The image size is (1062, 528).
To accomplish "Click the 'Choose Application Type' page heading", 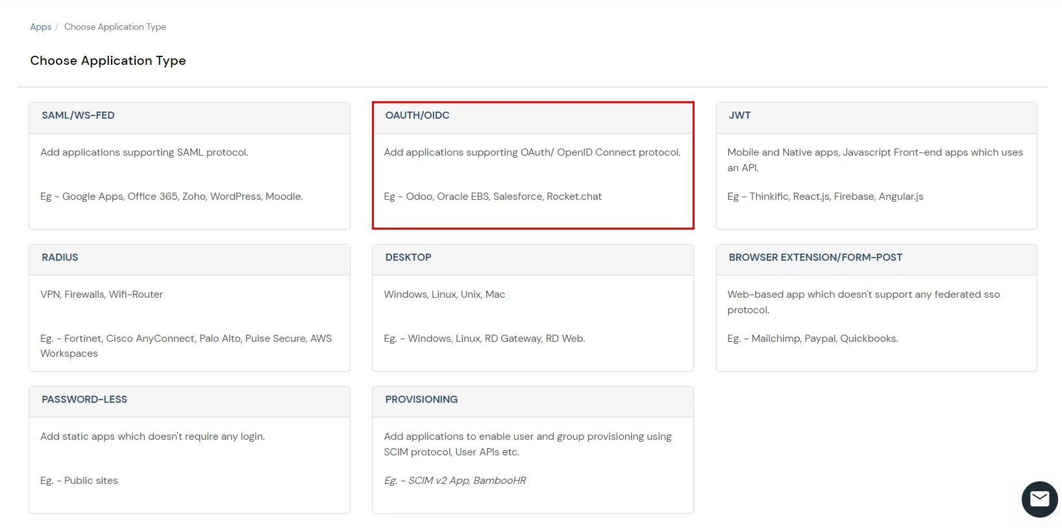I will point(108,60).
